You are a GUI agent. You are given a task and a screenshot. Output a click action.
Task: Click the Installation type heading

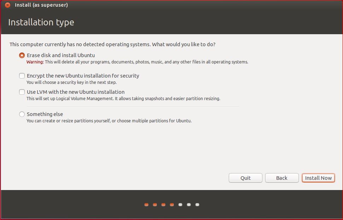(x=41, y=22)
